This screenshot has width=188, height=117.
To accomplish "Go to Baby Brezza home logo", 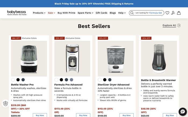I will click(x=17, y=13).
